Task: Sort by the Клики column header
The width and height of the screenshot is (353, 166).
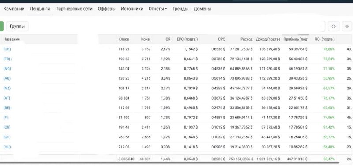Action: click(x=124, y=39)
